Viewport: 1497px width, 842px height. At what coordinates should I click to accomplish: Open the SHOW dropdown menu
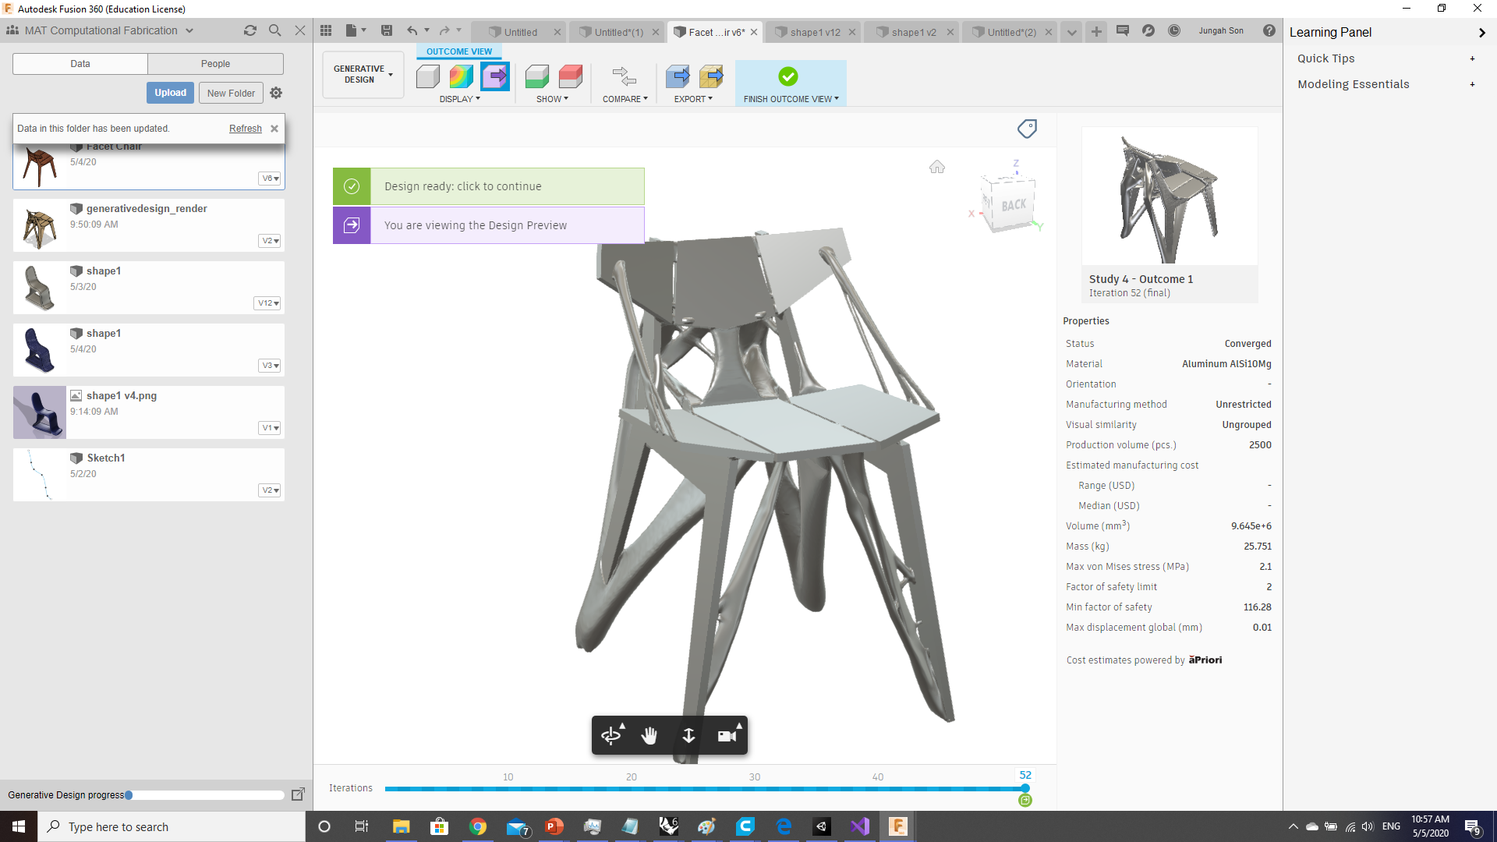tap(552, 98)
